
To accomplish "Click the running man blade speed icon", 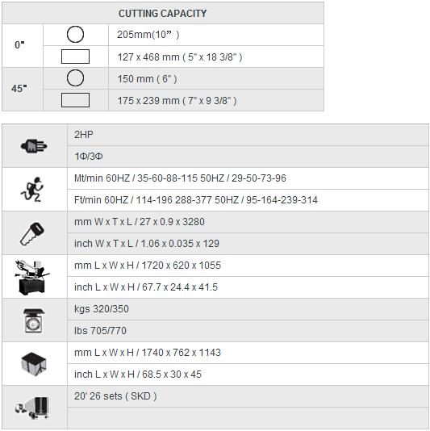I will [32, 190].
